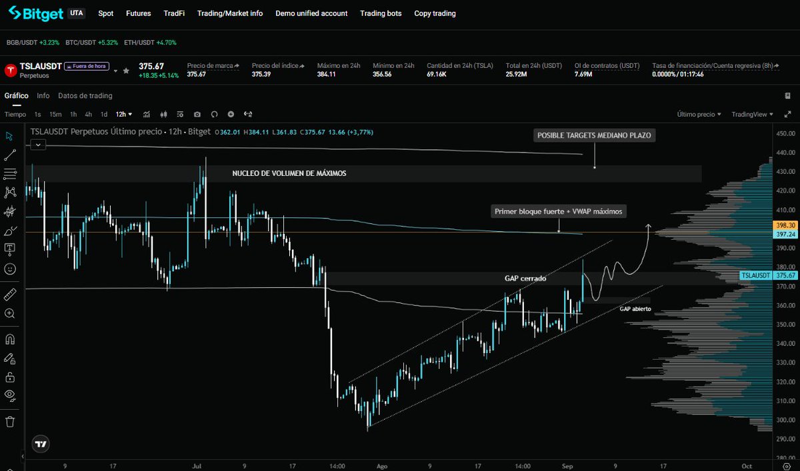Expand the TSLAUSDT pair selector arrow
Screen dimensions: 800x471
[x=115, y=71]
